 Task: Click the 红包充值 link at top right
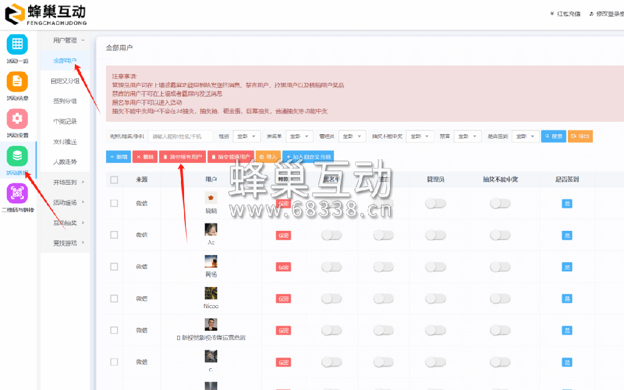coord(568,12)
